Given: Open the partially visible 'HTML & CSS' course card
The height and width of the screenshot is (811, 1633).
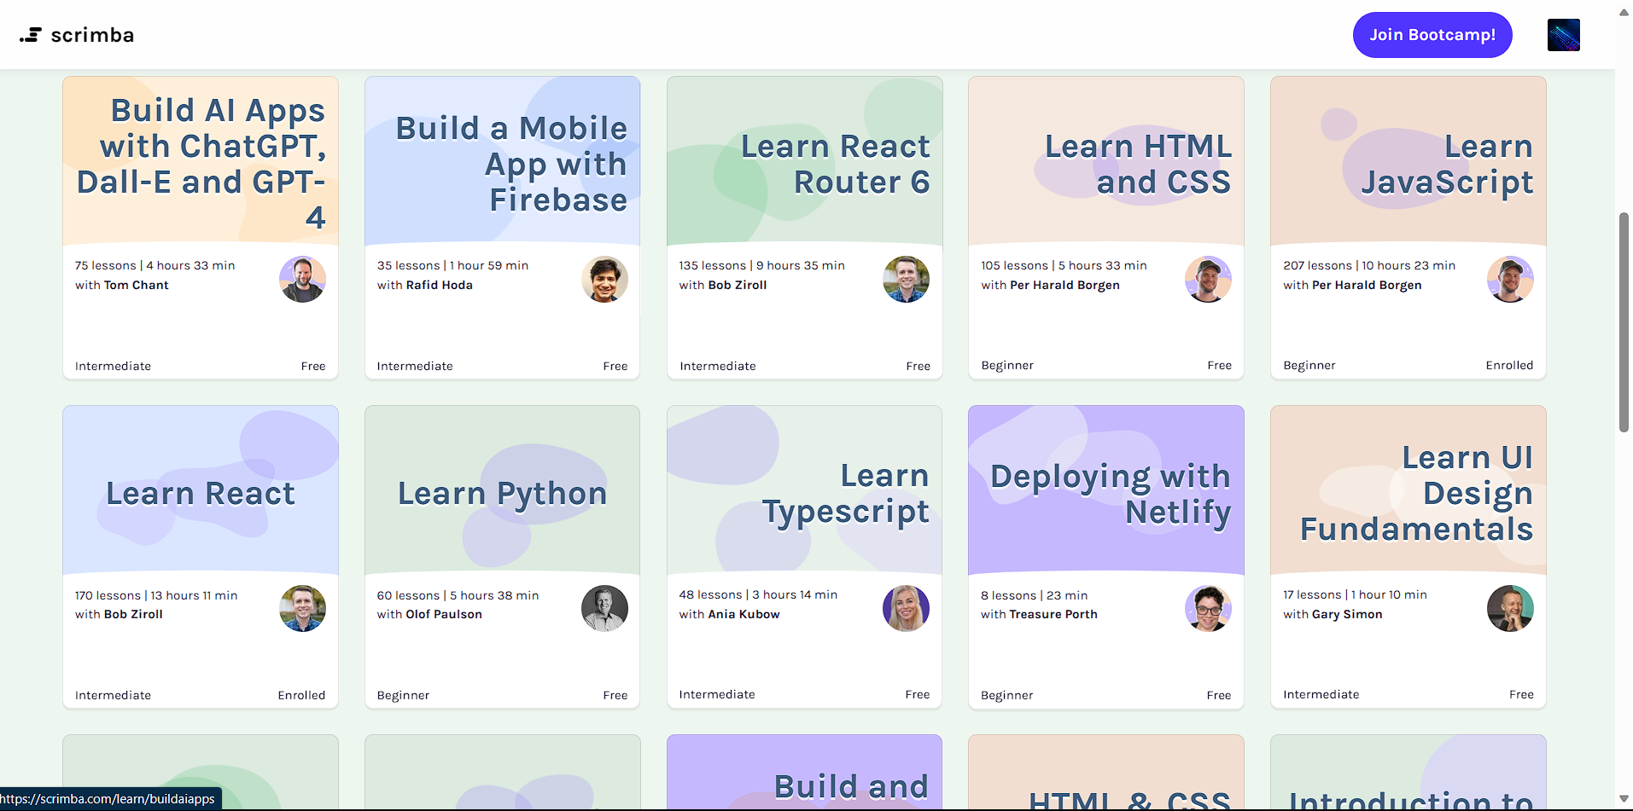Looking at the screenshot, I should [x=1106, y=773].
